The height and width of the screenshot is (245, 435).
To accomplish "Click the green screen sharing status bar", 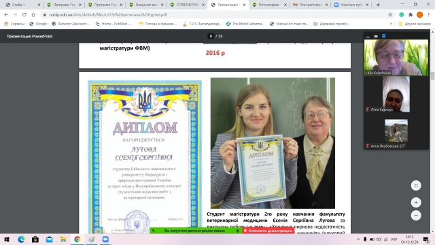I will (x=196, y=231).
